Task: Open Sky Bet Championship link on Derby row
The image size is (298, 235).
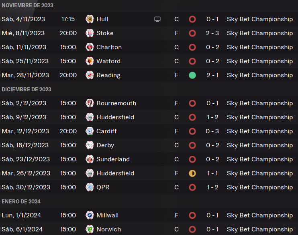Action: coord(259,145)
